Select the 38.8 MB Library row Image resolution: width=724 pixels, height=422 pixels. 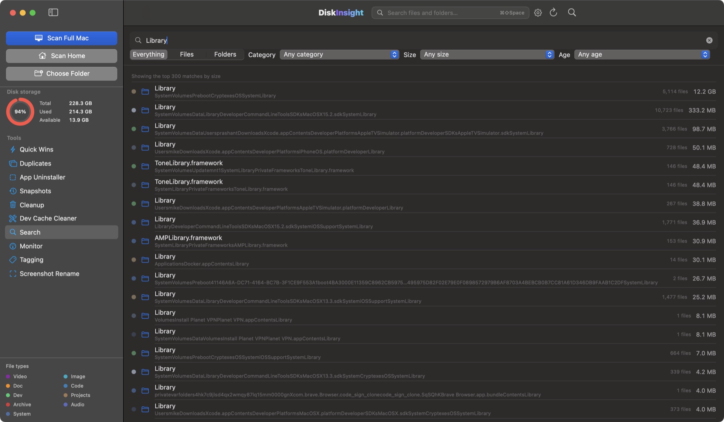coord(423,204)
